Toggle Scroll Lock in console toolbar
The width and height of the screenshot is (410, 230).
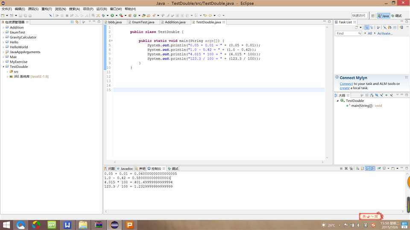pyautogui.click(x=363, y=169)
